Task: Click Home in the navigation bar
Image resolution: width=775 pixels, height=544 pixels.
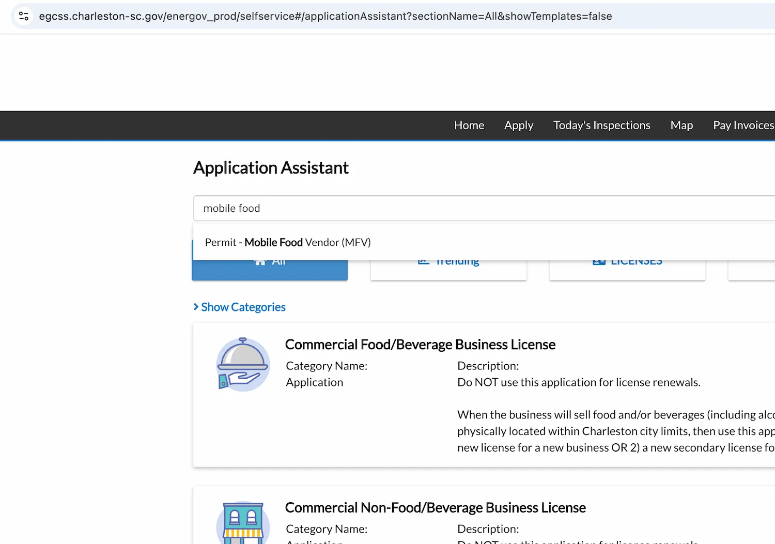Action: (x=469, y=125)
